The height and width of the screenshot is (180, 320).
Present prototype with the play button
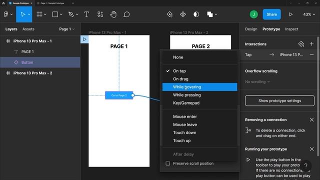point(291,14)
